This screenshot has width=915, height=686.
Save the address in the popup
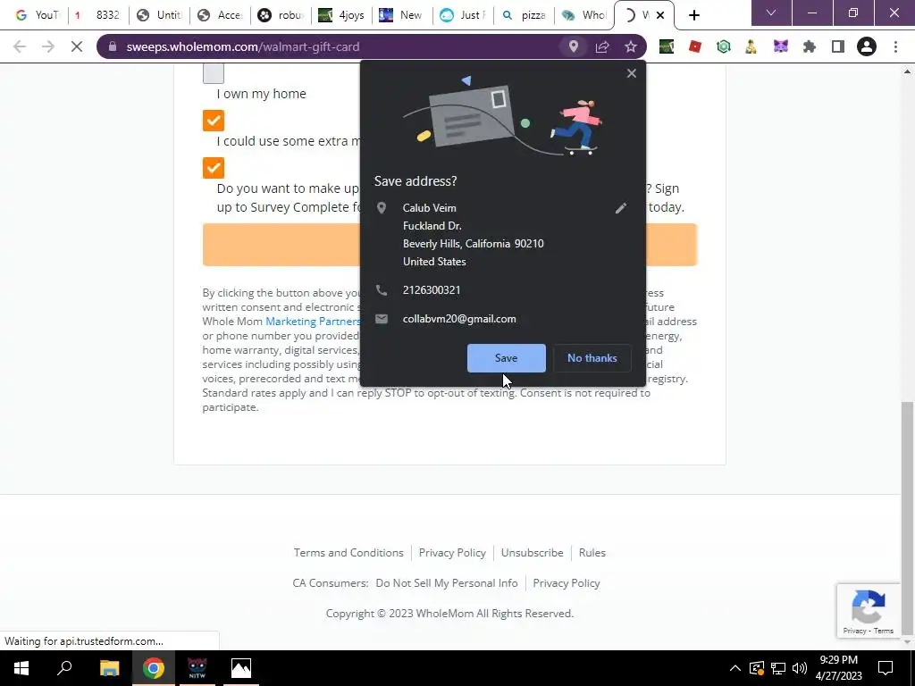[506, 357]
